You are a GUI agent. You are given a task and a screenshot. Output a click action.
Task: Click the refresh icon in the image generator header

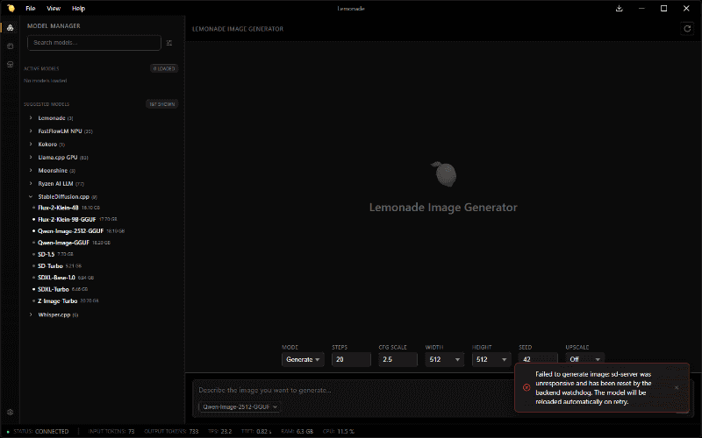pos(687,29)
